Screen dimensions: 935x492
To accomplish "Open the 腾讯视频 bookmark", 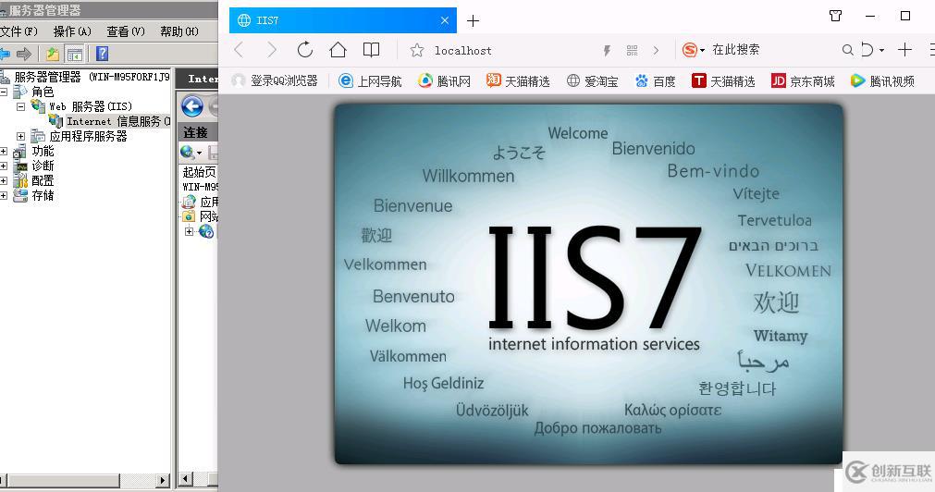I will 882,80.
